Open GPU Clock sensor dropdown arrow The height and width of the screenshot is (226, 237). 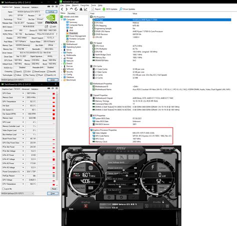click(x=23, y=93)
